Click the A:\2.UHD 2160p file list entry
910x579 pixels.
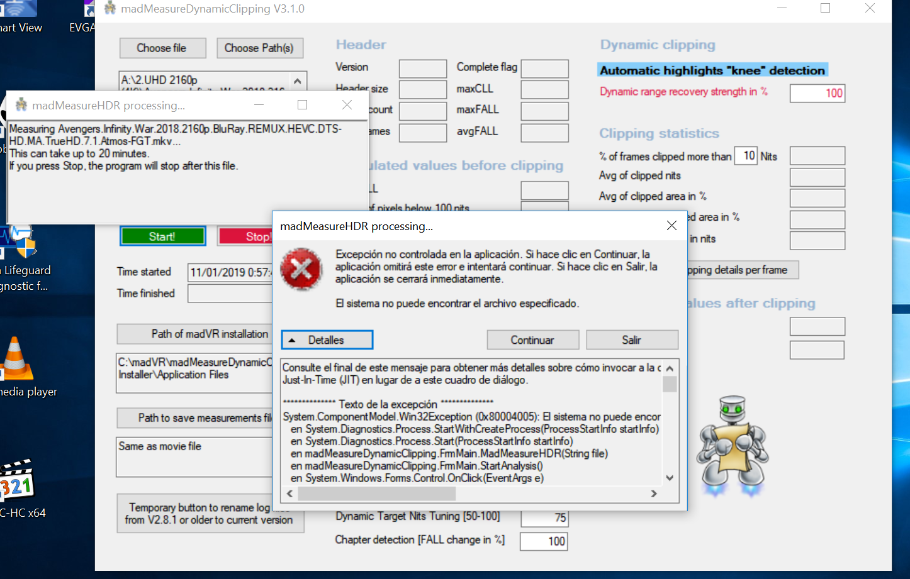[159, 80]
